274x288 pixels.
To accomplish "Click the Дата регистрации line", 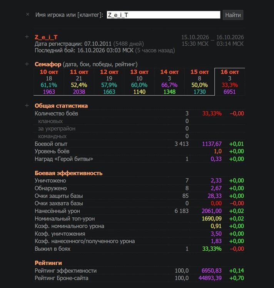I will (x=89, y=44).
